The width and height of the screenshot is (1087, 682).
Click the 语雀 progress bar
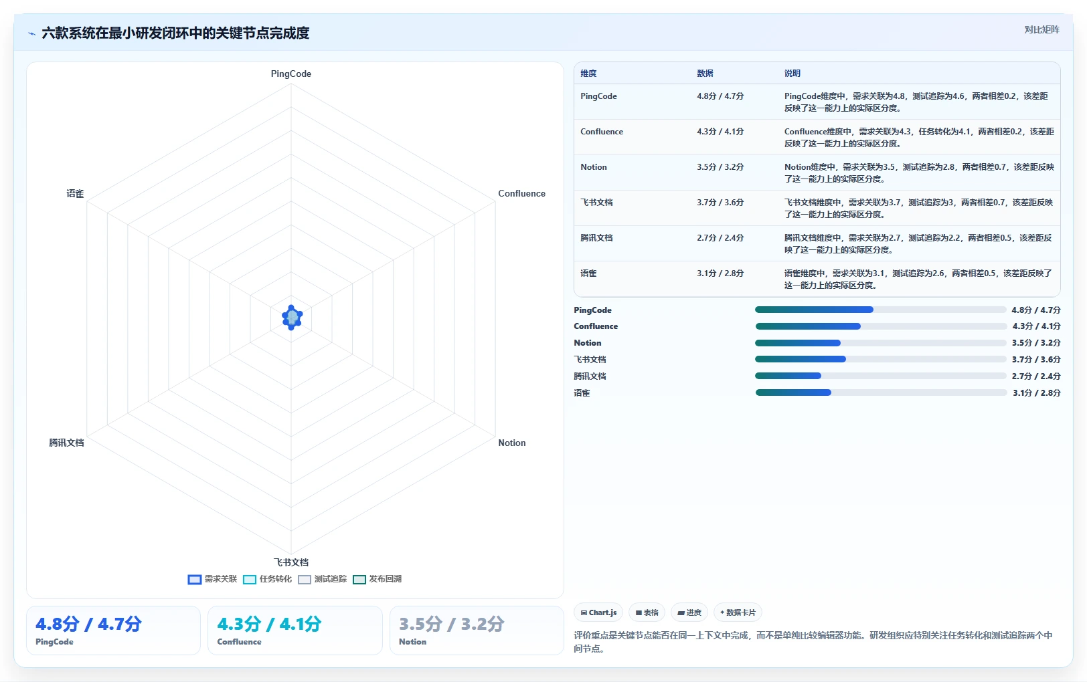coord(880,392)
